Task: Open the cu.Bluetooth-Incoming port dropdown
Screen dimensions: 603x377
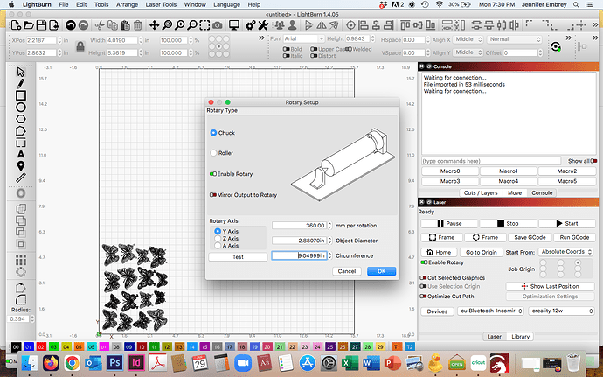Action: (490, 311)
